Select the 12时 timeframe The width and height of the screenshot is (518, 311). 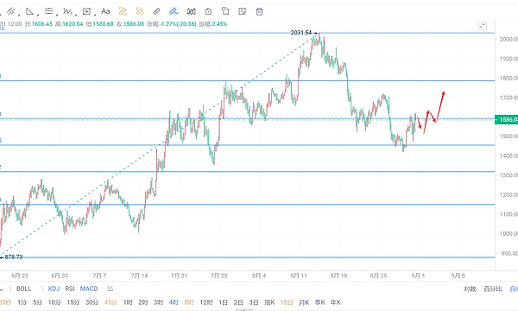[x=206, y=302]
